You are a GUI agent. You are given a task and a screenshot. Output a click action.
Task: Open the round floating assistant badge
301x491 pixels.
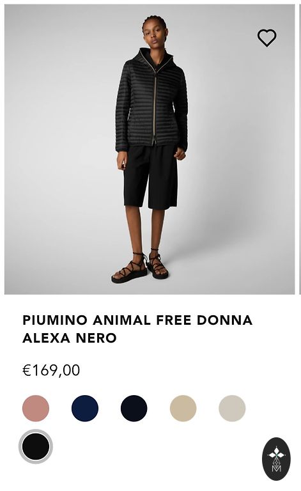click(276, 459)
